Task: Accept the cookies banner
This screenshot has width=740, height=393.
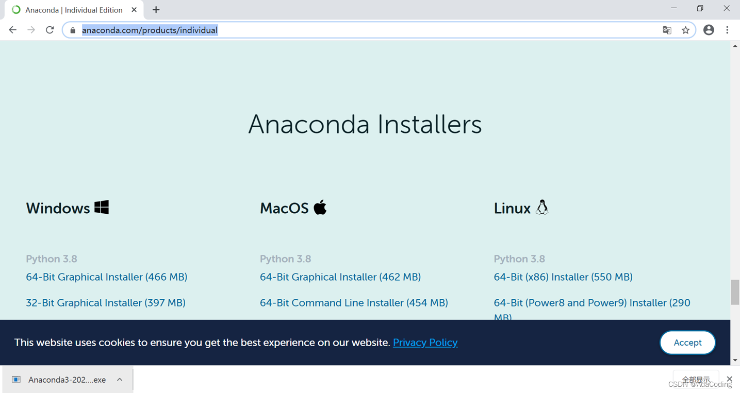Action: 687,343
